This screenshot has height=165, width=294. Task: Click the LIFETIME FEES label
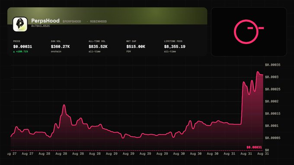(173, 41)
